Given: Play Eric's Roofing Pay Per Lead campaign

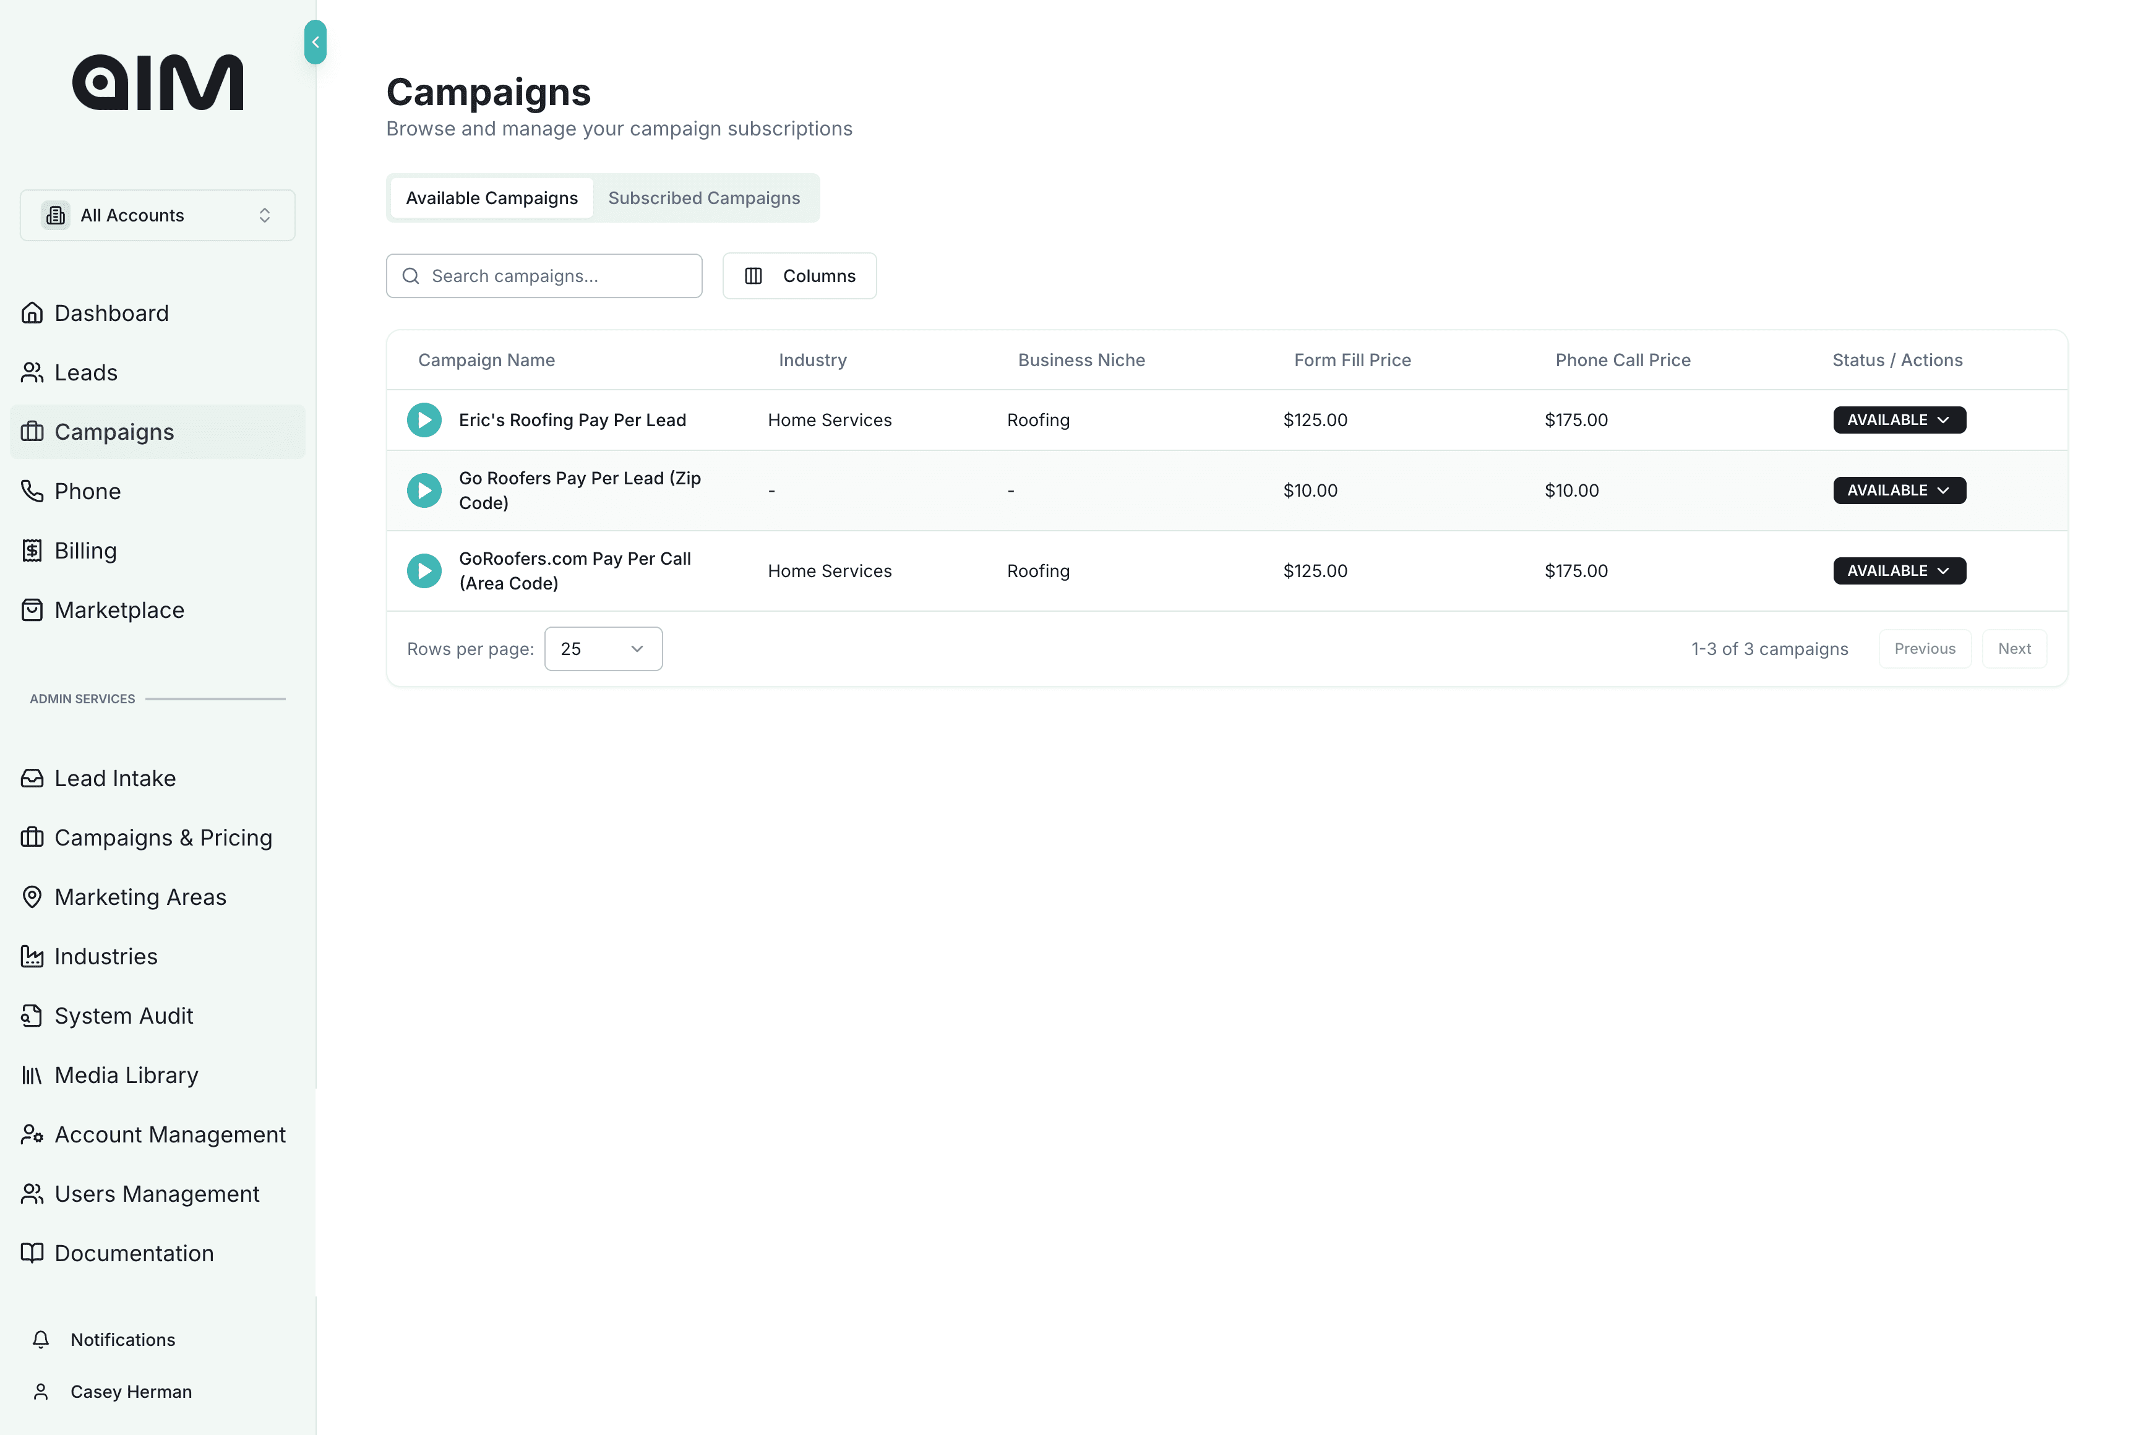Looking at the screenshot, I should click(x=424, y=420).
